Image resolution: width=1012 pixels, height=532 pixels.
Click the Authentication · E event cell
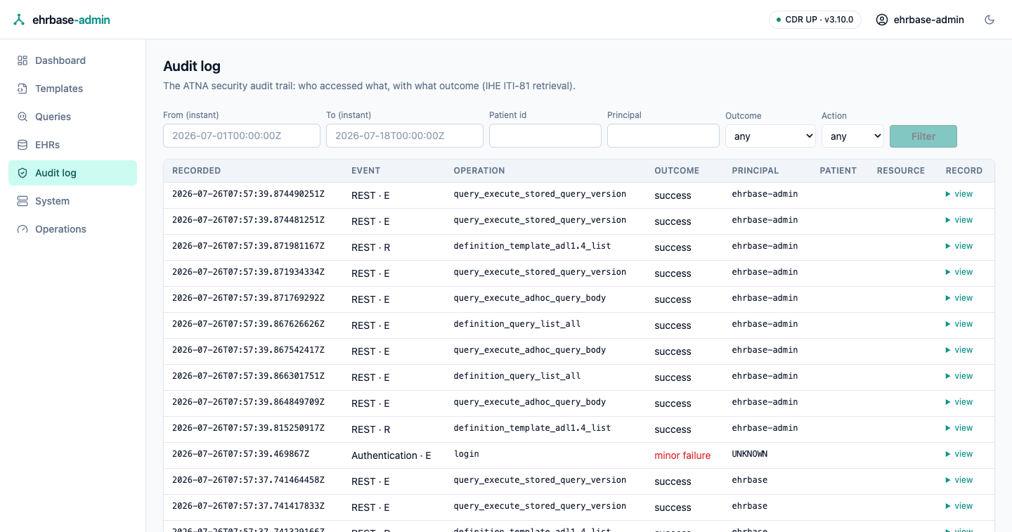(391, 455)
